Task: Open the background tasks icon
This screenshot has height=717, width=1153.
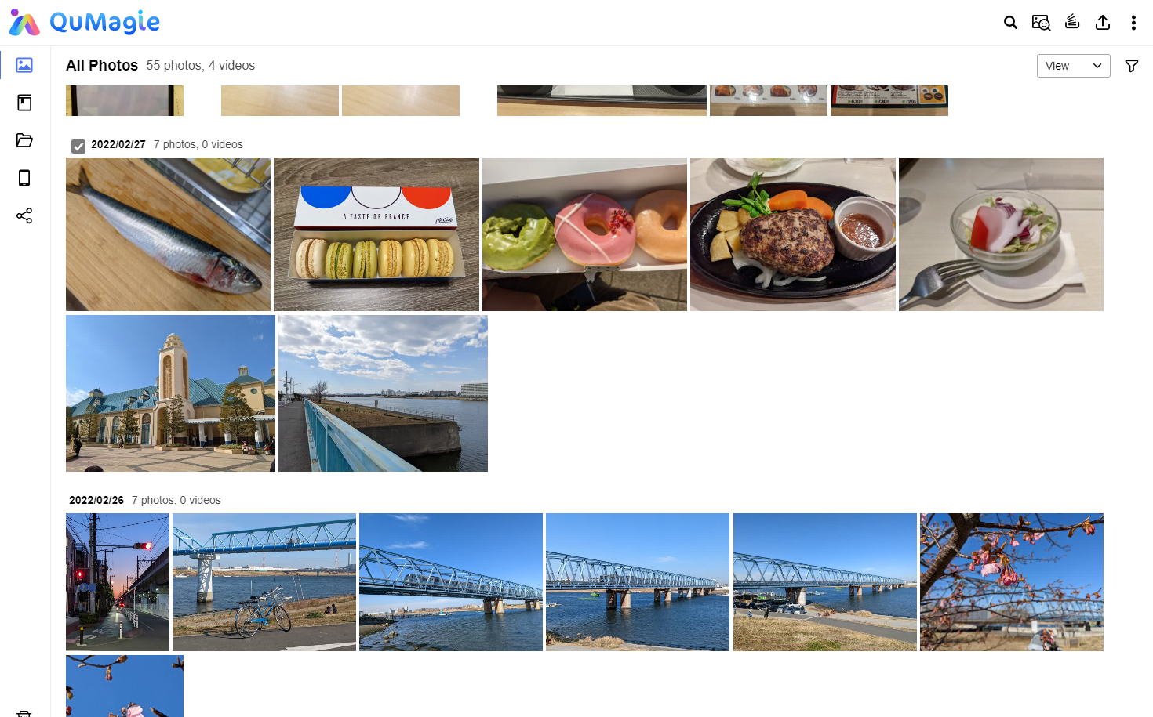Action: click(x=1072, y=22)
